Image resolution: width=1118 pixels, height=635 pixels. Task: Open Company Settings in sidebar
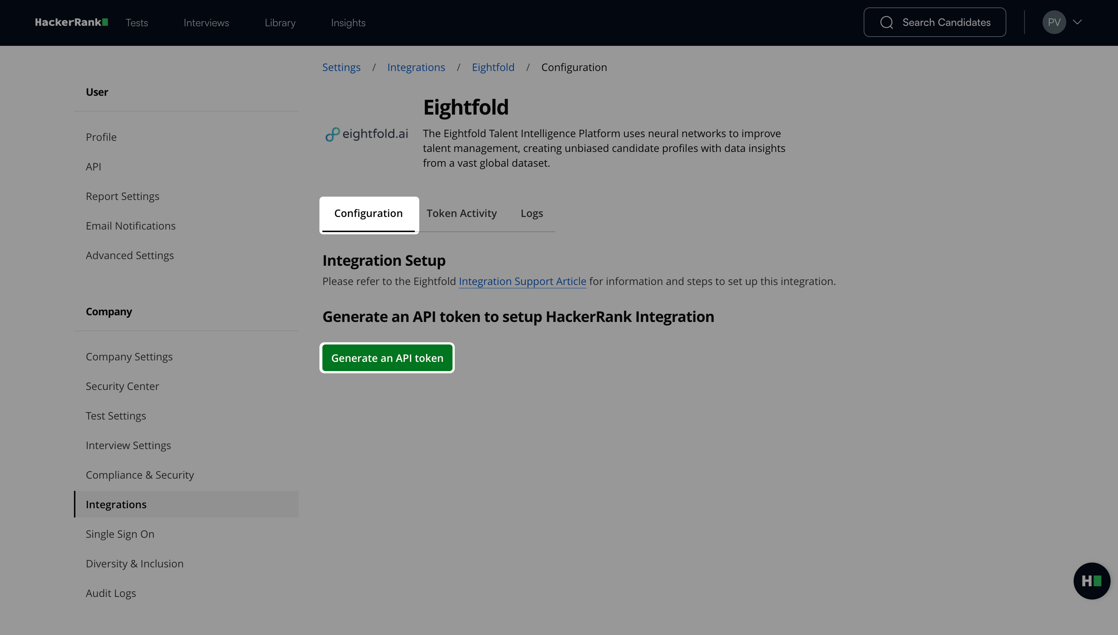[x=129, y=357]
